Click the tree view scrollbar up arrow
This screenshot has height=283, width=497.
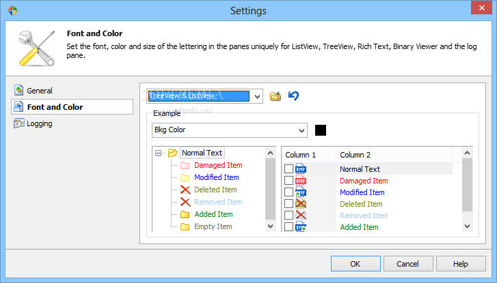coord(270,153)
